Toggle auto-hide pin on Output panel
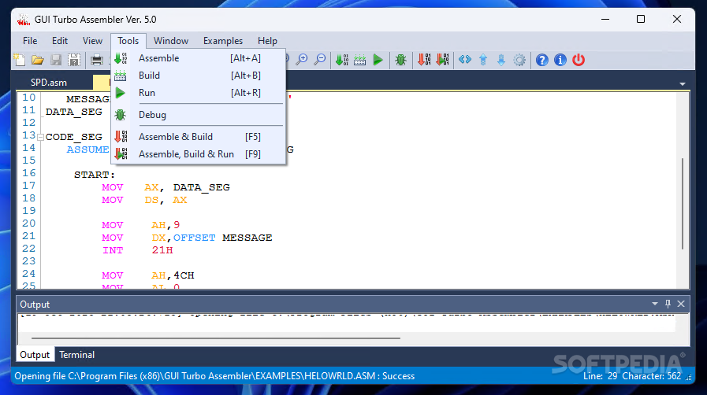The width and height of the screenshot is (707, 395). tap(668, 305)
